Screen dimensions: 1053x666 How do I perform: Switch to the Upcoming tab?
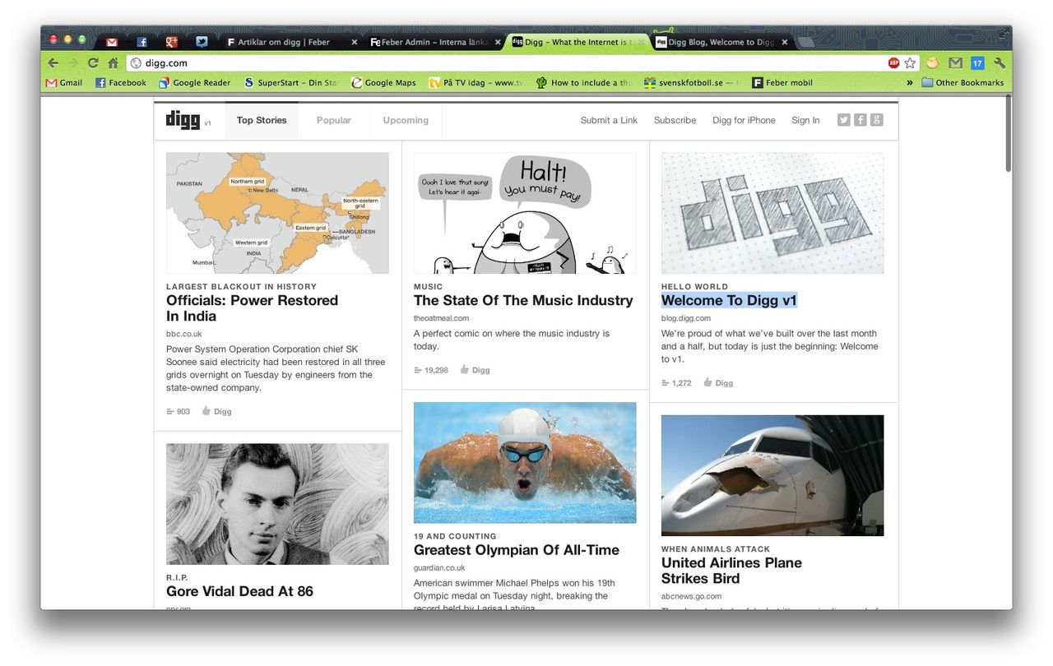point(406,120)
